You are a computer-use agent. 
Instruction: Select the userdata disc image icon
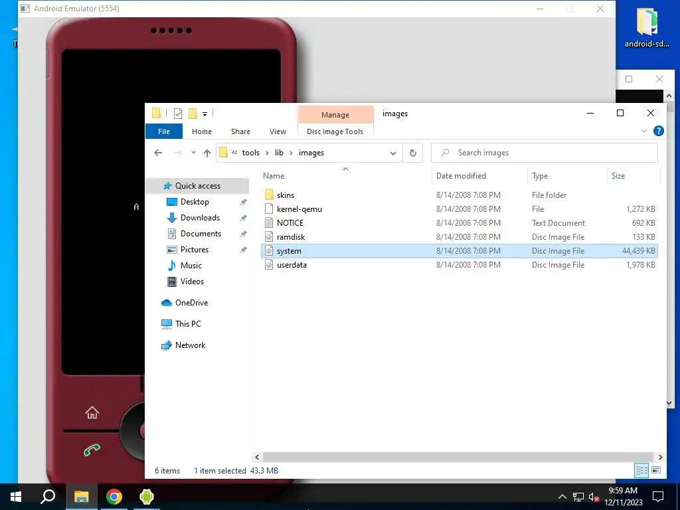269,264
